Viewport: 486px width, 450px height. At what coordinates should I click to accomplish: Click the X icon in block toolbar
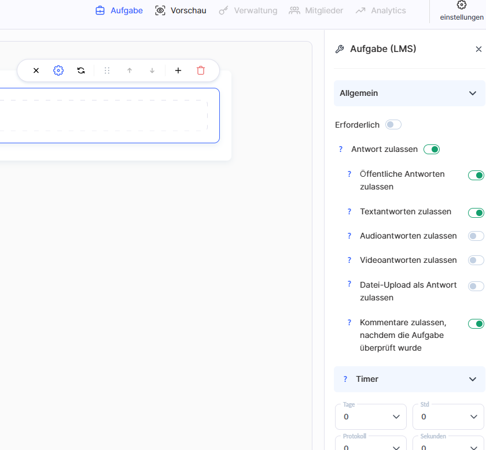(x=36, y=70)
